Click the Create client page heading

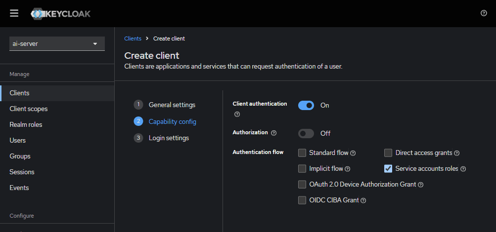click(152, 56)
